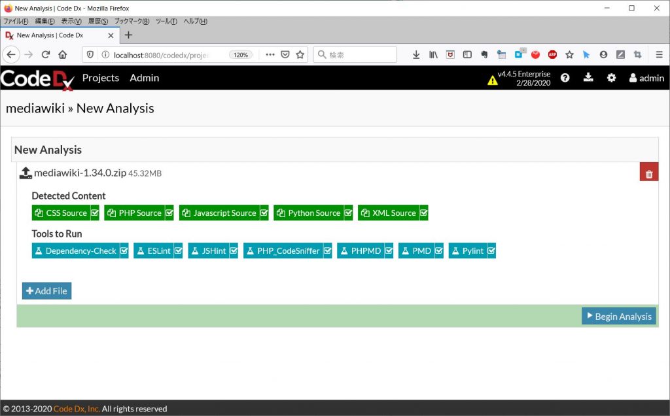The height and width of the screenshot is (416, 670).
Task: Uncheck the XML Source checkbox
Action: pyautogui.click(x=423, y=213)
